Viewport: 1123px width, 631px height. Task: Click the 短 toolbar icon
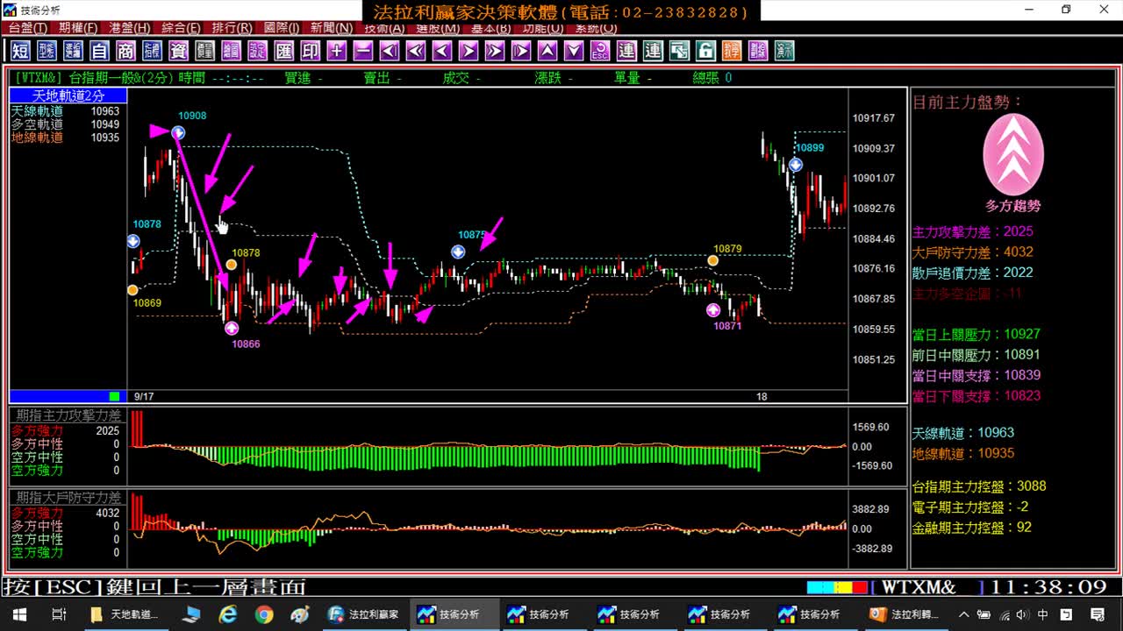coord(20,51)
